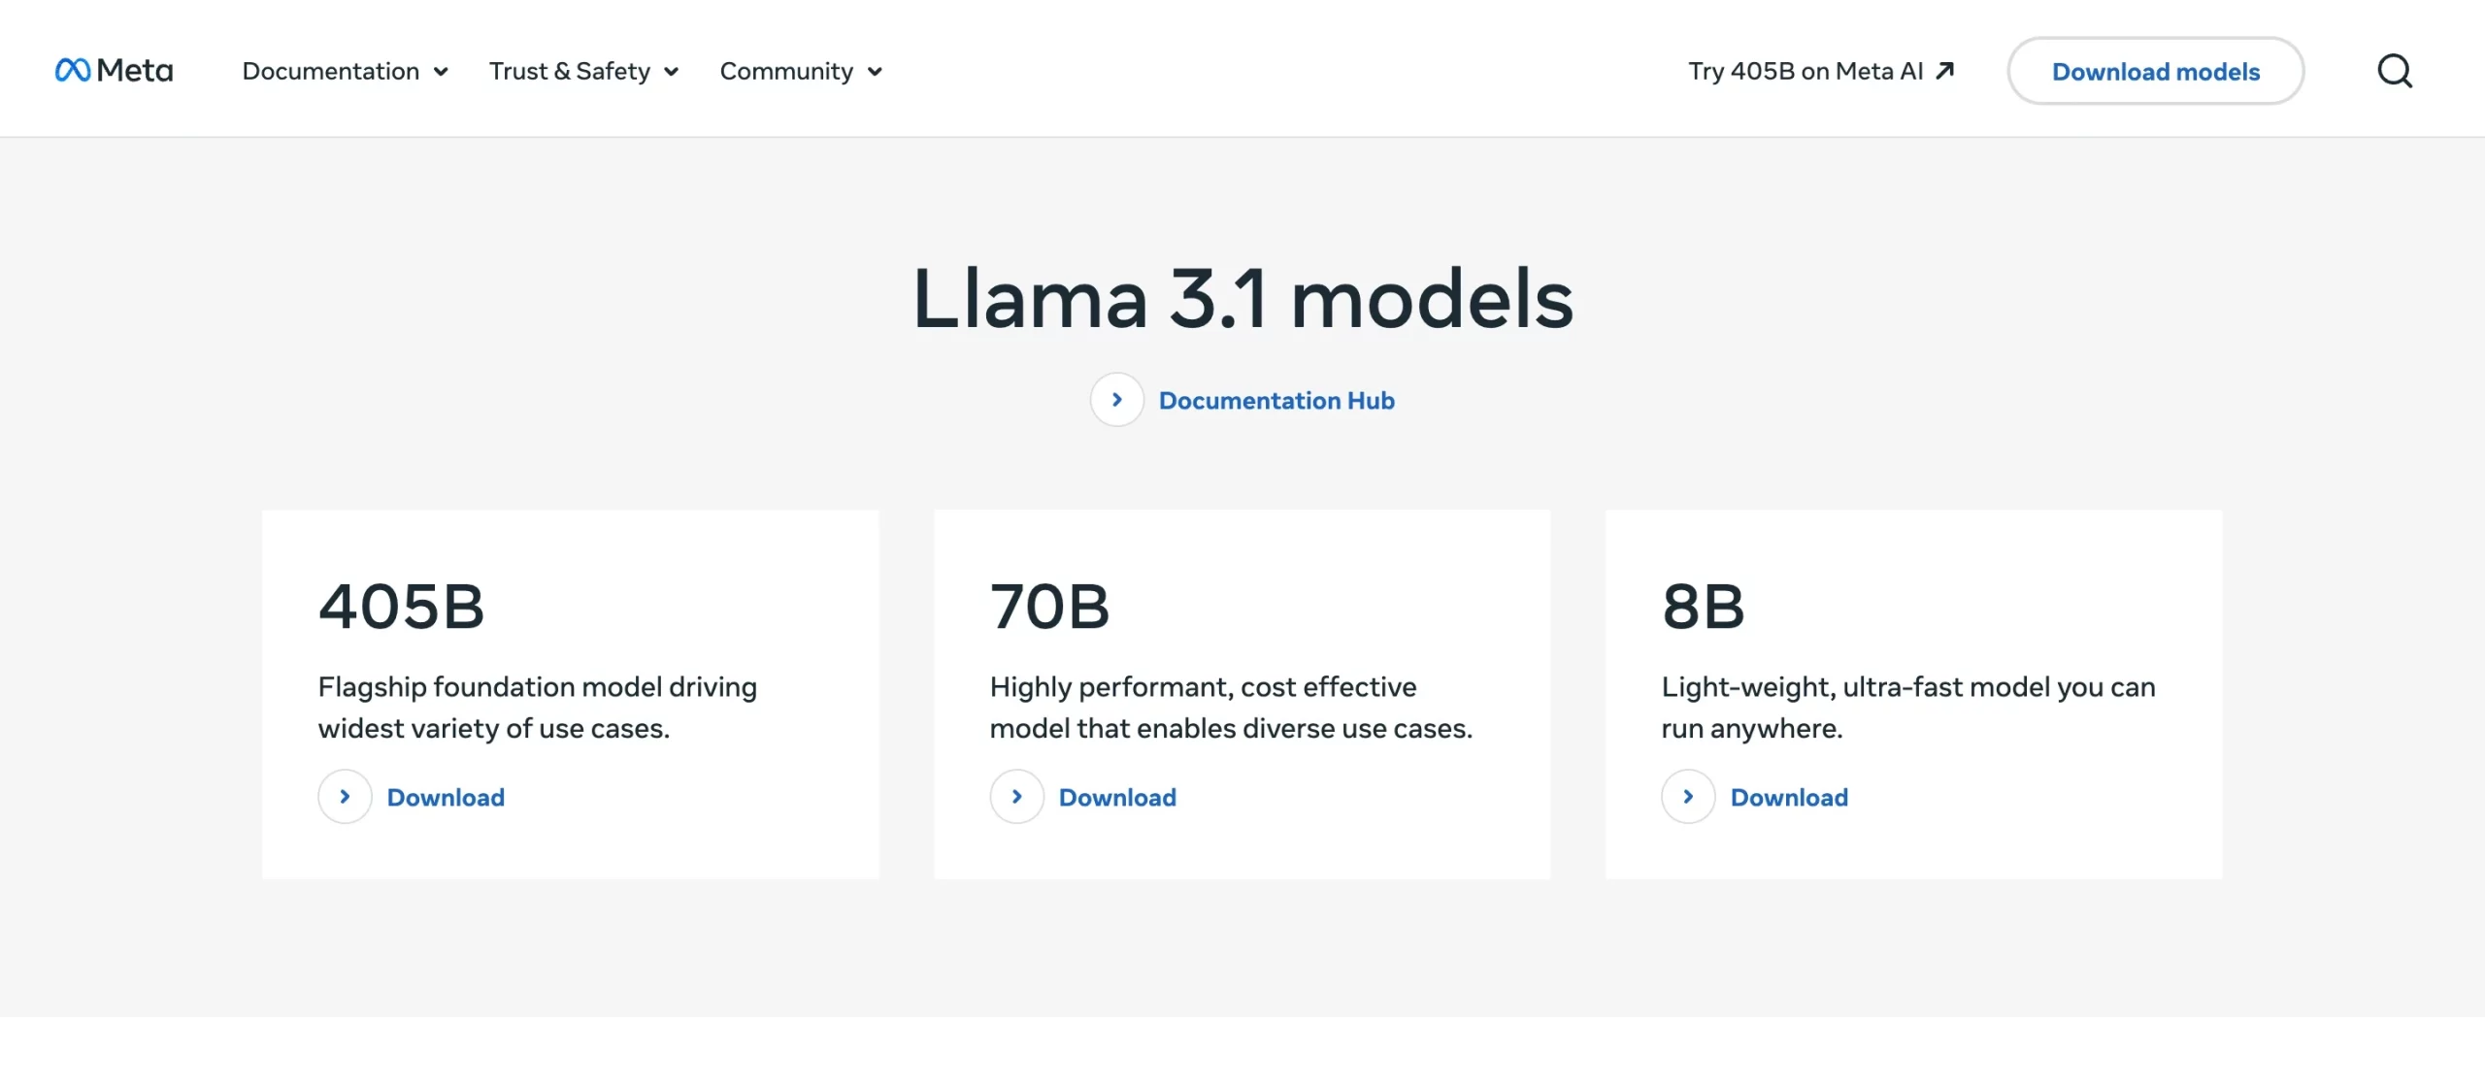Click the Download models button

[2156, 71]
